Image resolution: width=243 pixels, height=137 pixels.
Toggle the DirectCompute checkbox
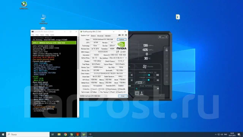[106, 89]
